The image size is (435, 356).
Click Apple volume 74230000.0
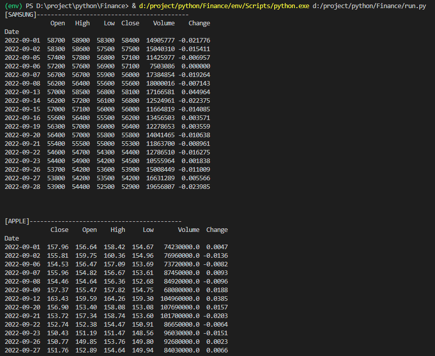click(x=182, y=247)
